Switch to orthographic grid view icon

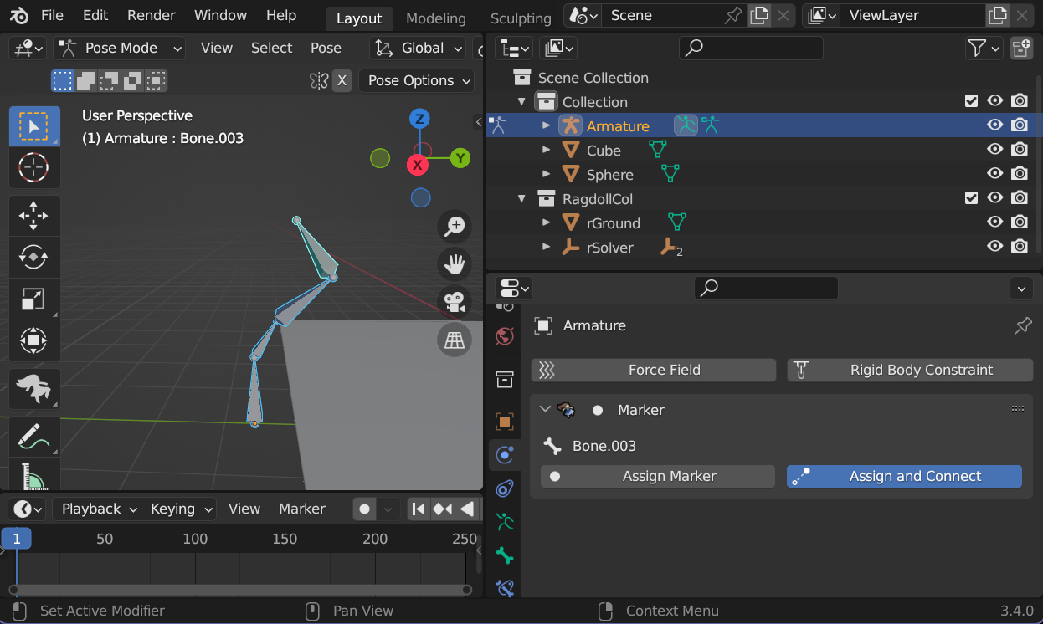(x=455, y=340)
